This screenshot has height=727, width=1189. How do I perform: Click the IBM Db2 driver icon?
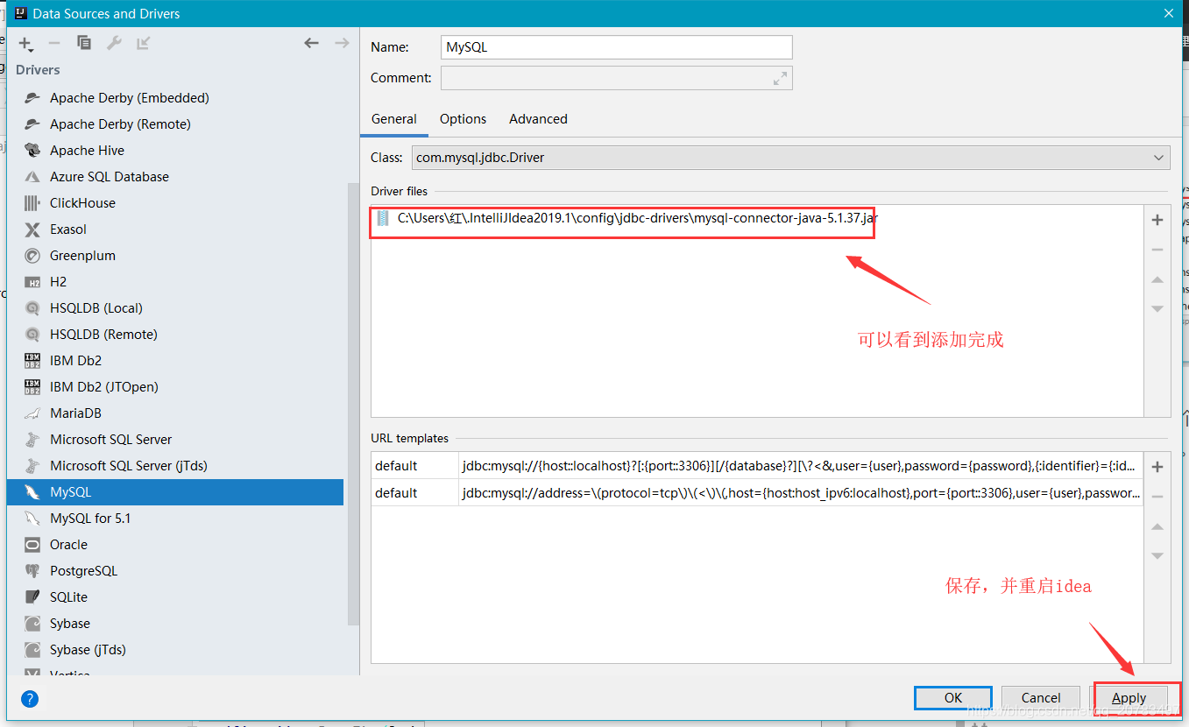(x=32, y=361)
